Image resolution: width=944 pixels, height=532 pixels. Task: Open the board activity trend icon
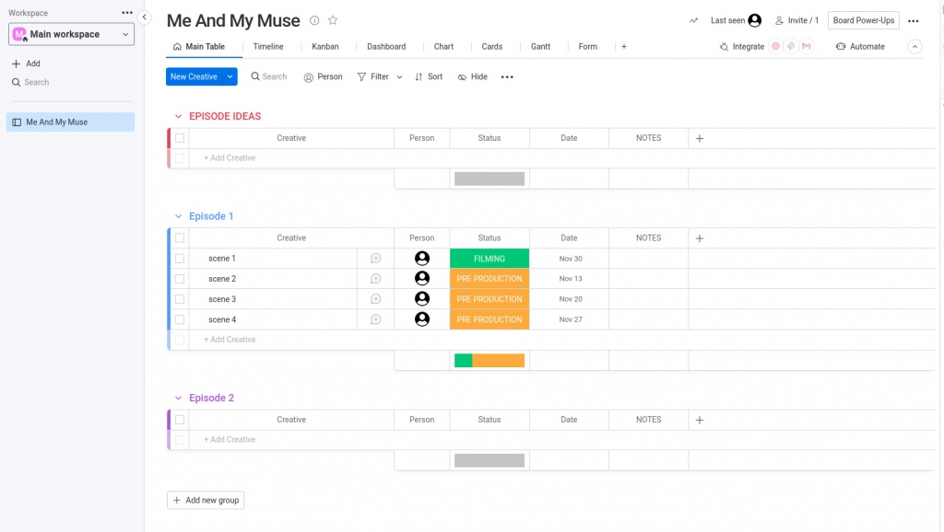coord(693,20)
